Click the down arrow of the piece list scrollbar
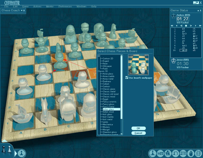 pos(121,134)
